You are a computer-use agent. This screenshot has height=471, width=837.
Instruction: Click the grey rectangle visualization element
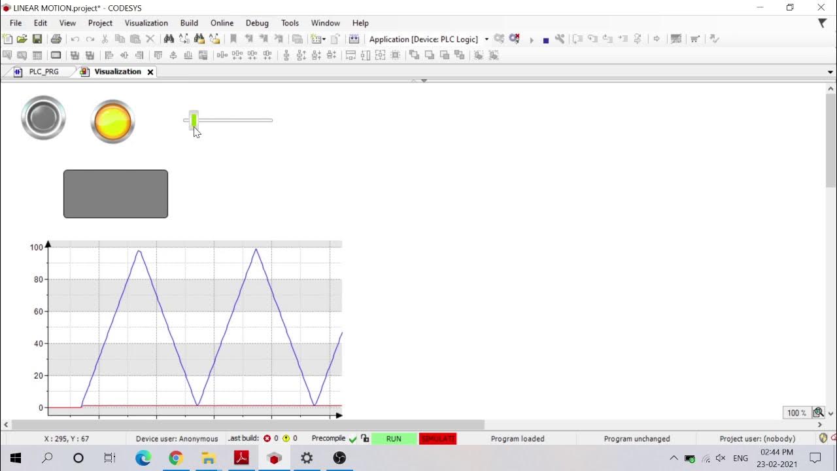click(x=116, y=194)
